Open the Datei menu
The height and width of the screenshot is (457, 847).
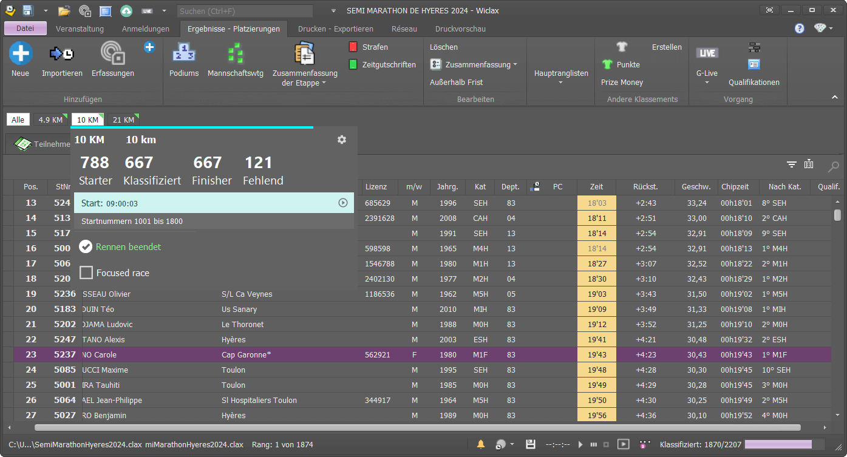[26, 28]
